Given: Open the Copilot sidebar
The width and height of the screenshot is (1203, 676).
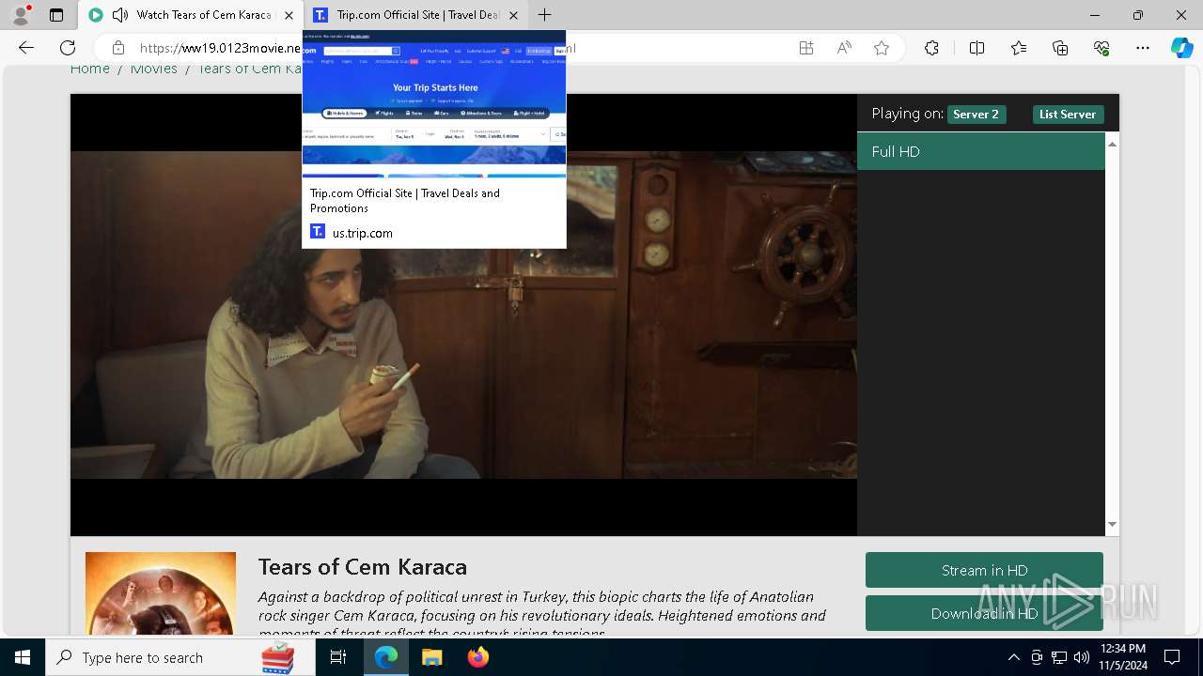Looking at the screenshot, I should [1182, 48].
